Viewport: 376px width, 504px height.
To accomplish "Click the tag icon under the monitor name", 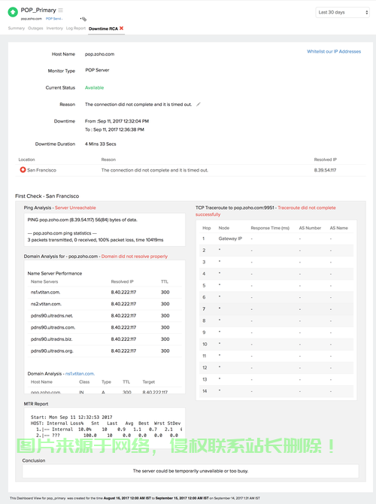I will (83, 19).
